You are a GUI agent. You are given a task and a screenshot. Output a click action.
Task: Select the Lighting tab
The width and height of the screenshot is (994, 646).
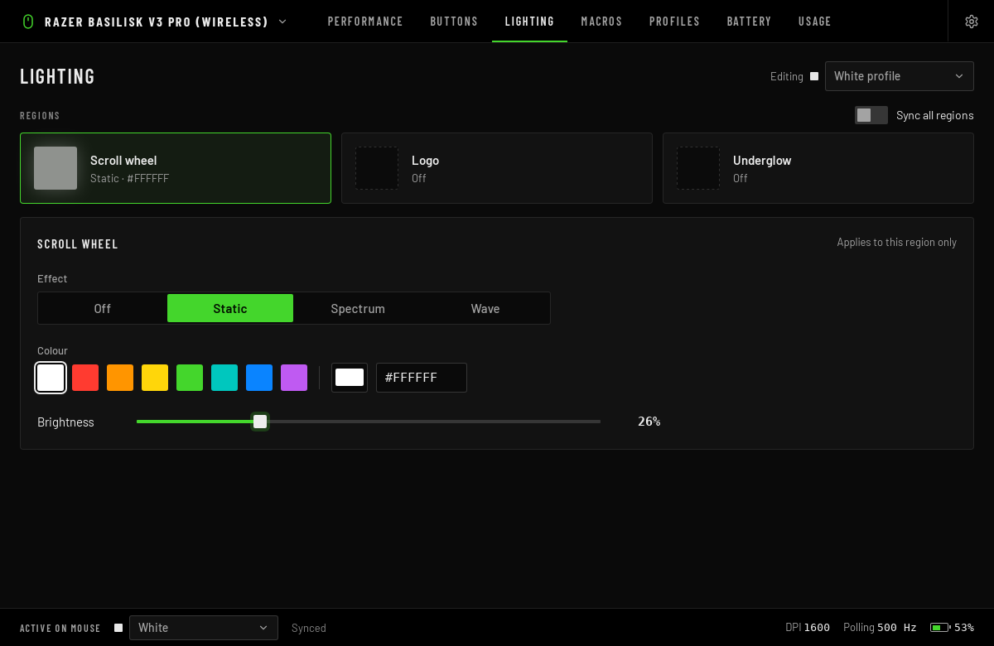tap(529, 22)
